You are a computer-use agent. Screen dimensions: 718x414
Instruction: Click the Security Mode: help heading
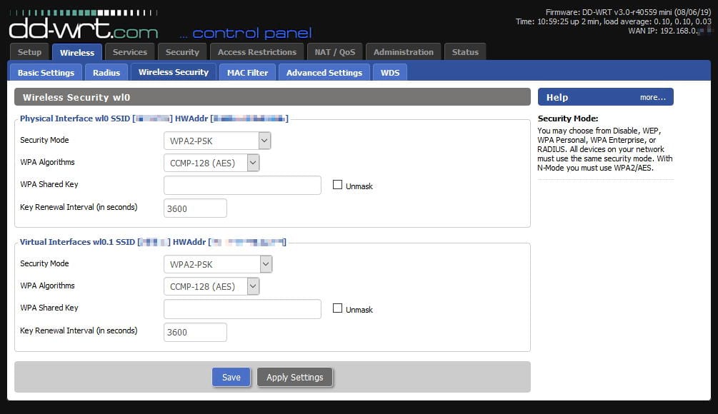pyautogui.click(x=568, y=118)
